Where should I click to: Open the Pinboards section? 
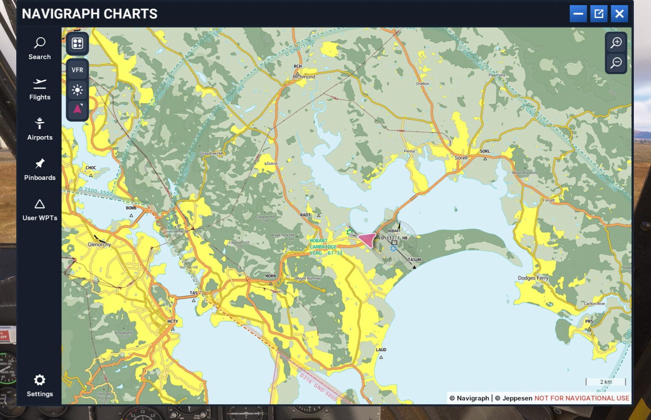click(39, 170)
